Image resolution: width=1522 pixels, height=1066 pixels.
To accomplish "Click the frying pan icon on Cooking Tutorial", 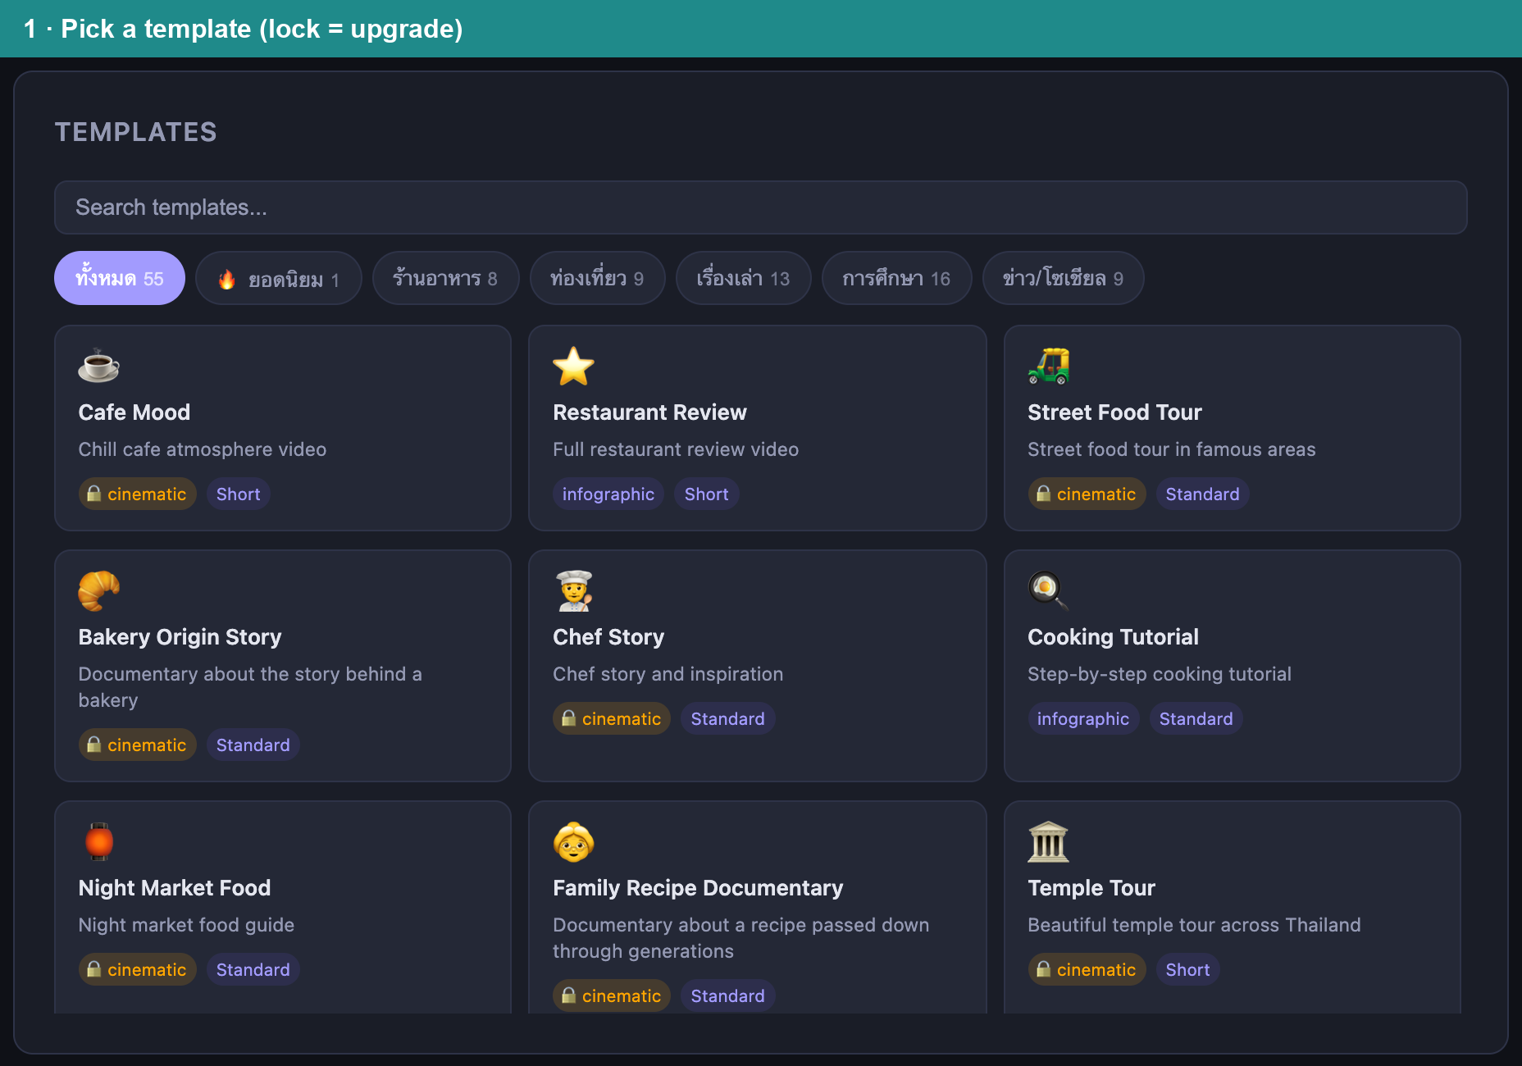I will click(x=1048, y=590).
